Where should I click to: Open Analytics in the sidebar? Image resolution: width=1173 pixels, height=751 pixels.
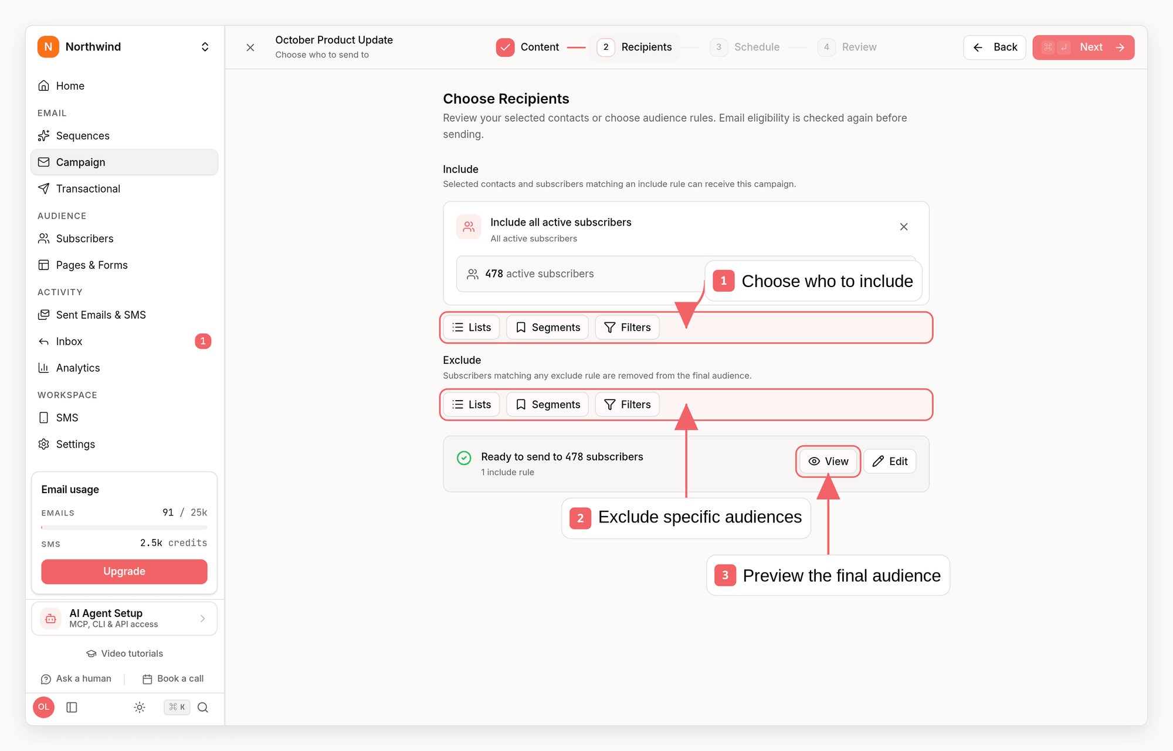(124, 368)
